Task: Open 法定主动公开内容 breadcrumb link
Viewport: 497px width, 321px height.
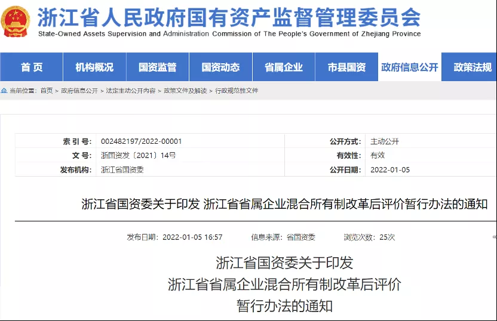Action: [x=131, y=91]
